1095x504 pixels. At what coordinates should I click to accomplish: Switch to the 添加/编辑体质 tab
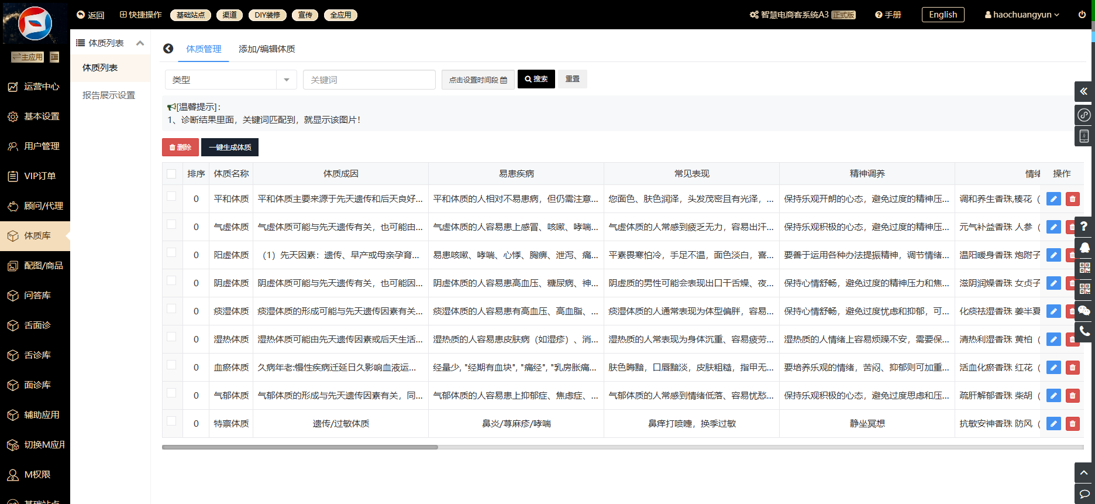267,49
